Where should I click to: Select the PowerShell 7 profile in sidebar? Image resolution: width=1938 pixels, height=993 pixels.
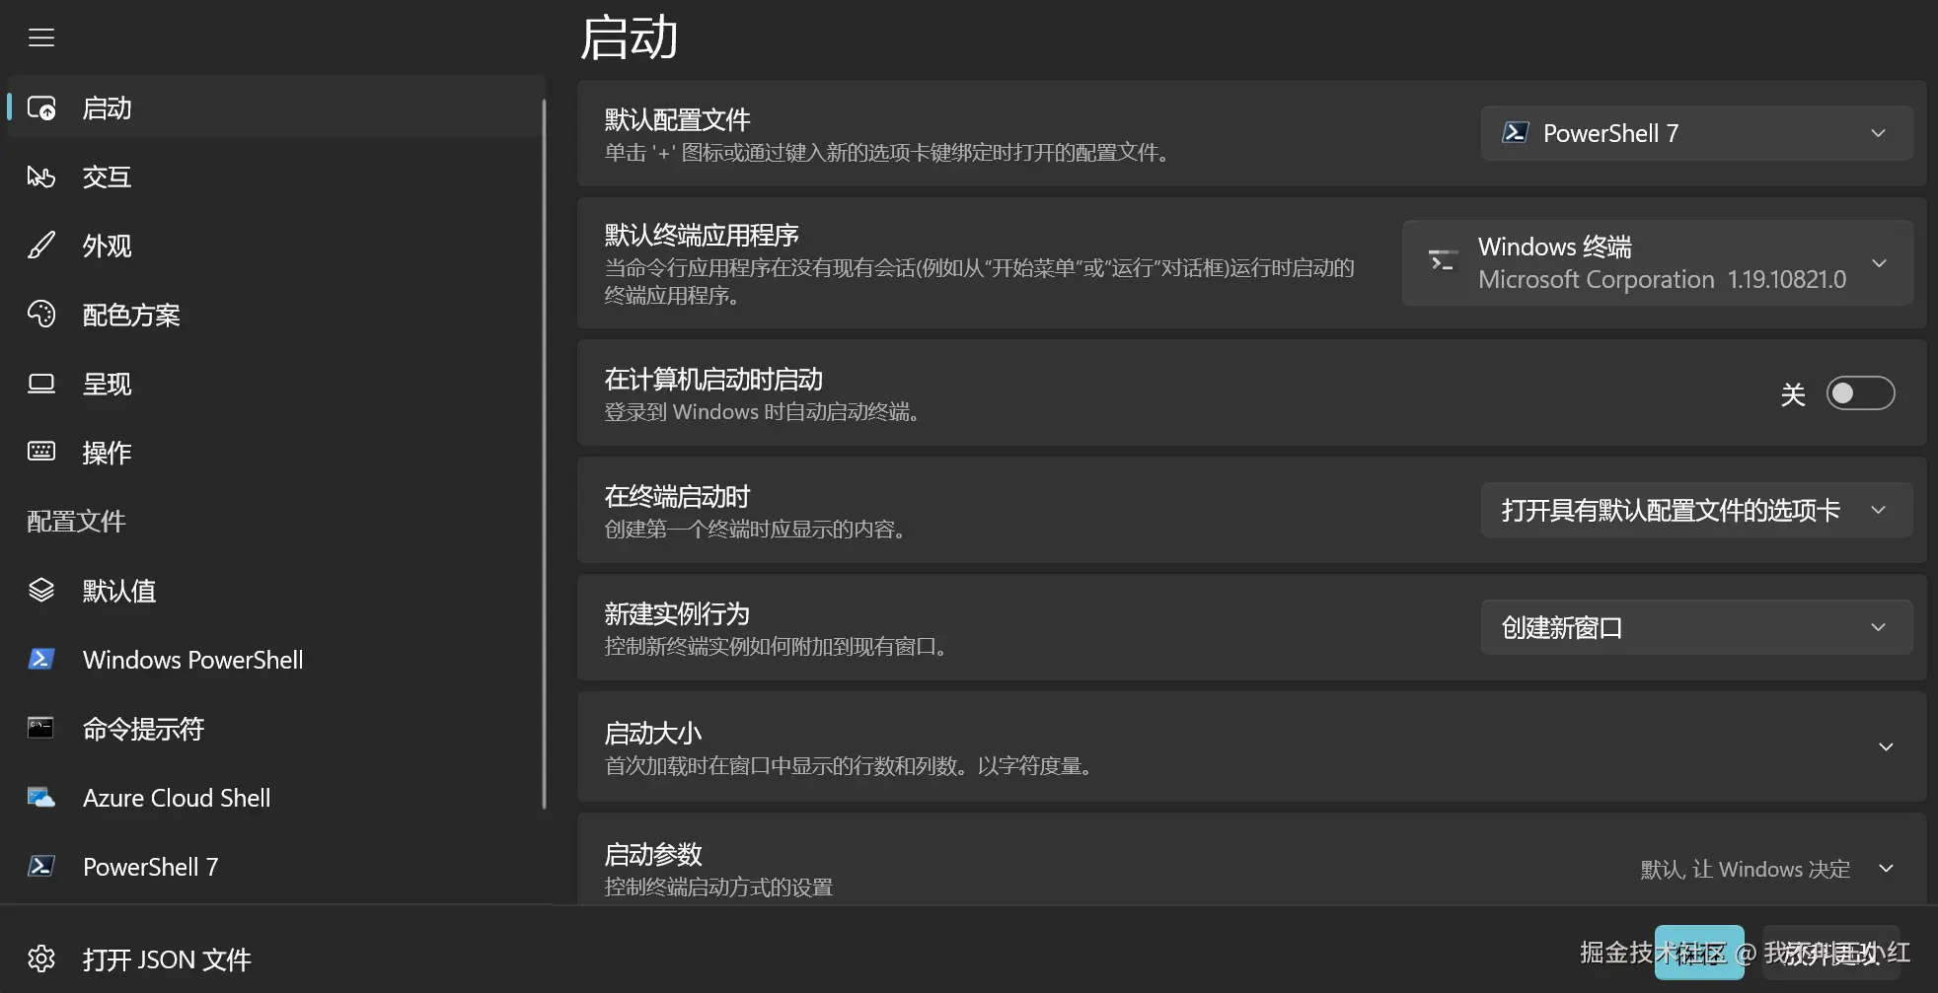tap(275, 867)
